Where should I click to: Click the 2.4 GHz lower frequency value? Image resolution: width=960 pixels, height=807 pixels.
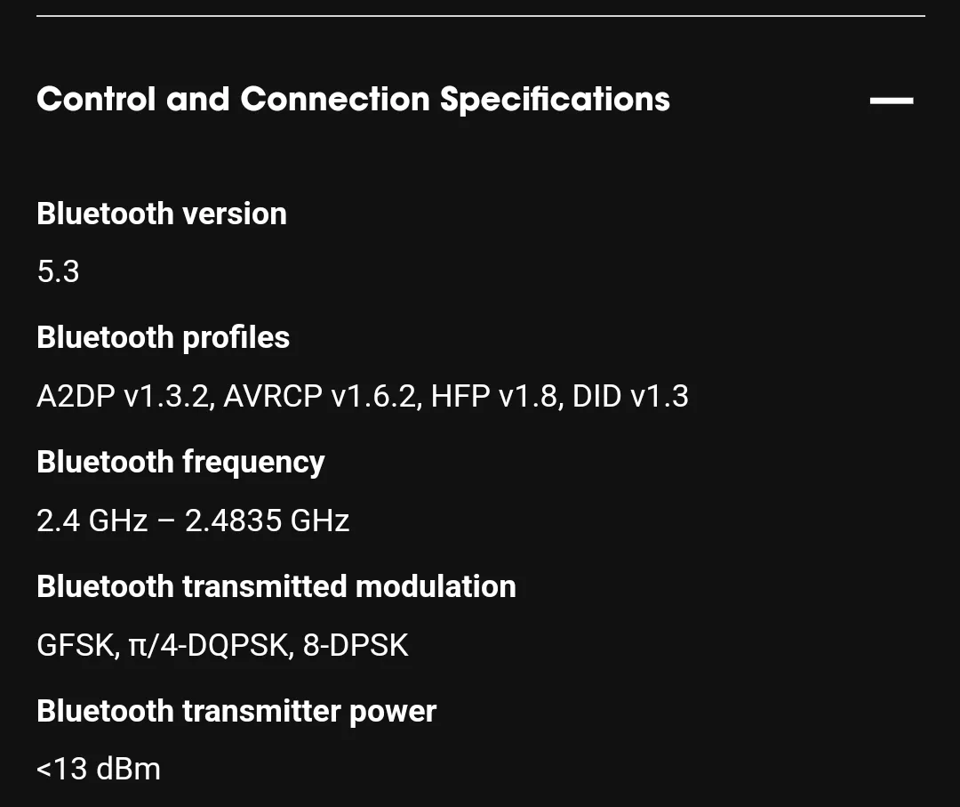pyautogui.click(x=92, y=521)
